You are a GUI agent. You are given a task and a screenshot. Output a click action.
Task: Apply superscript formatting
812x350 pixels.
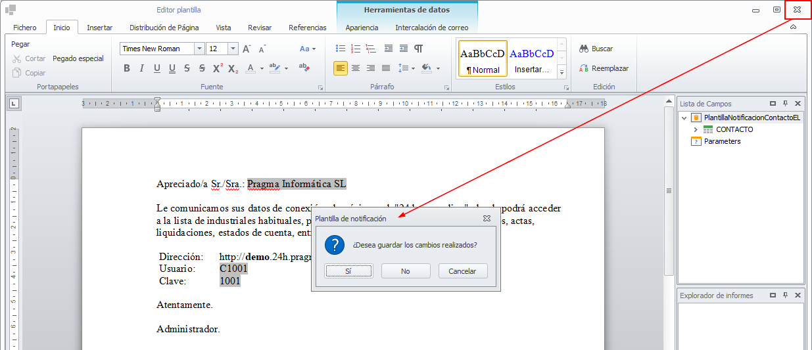pyautogui.click(x=218, y=68)
